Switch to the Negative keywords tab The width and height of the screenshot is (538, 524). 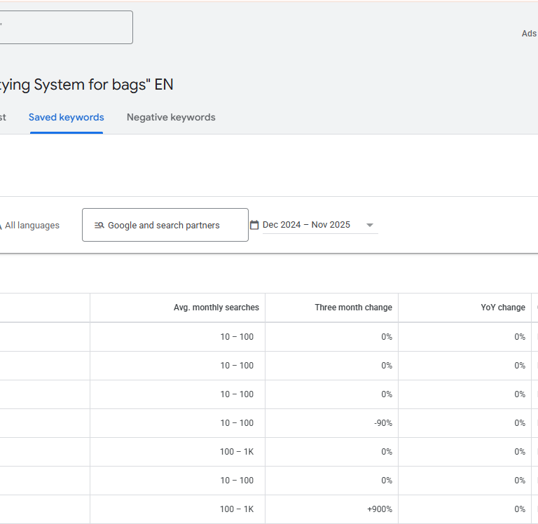(171, 117)
